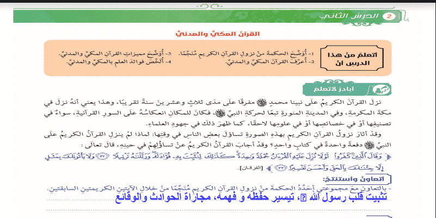436x218 pixels.
Task: Click the line starting 'مكة المكرمة، وفي المدينة المنورة'
Action: coord(217,113)
